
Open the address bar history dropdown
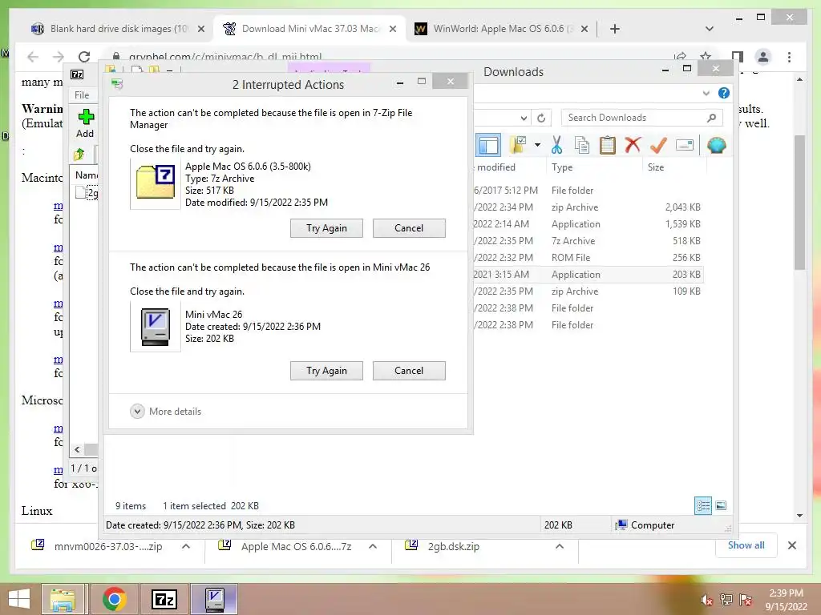524,119
